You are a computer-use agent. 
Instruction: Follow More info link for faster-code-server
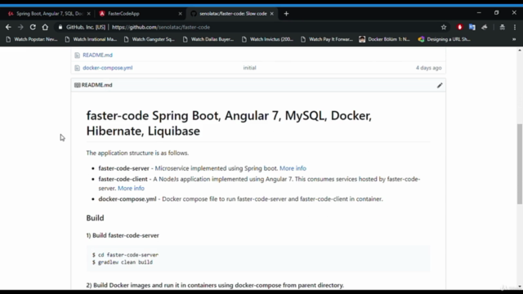point(293,168)
